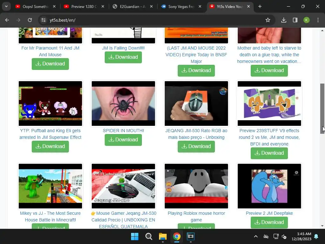Screen dimensions: 325x244
Task: Open Chrome profile K avatar
Action: coord(307,20)
